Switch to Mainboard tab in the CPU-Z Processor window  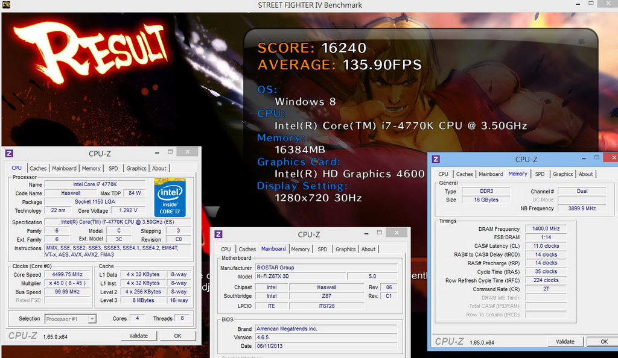[64, 168]
